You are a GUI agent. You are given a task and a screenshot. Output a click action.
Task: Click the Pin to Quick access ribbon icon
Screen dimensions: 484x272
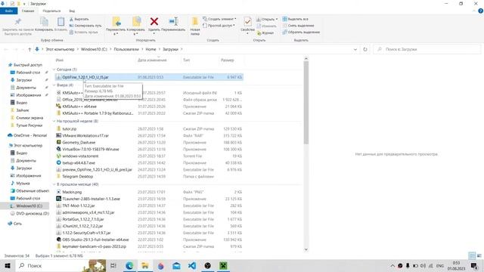point(17,22)
